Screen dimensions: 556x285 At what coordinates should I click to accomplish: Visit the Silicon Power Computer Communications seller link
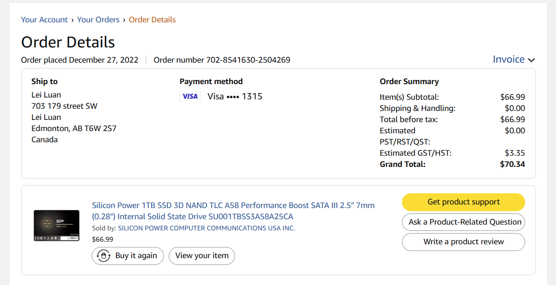(206, 228)
